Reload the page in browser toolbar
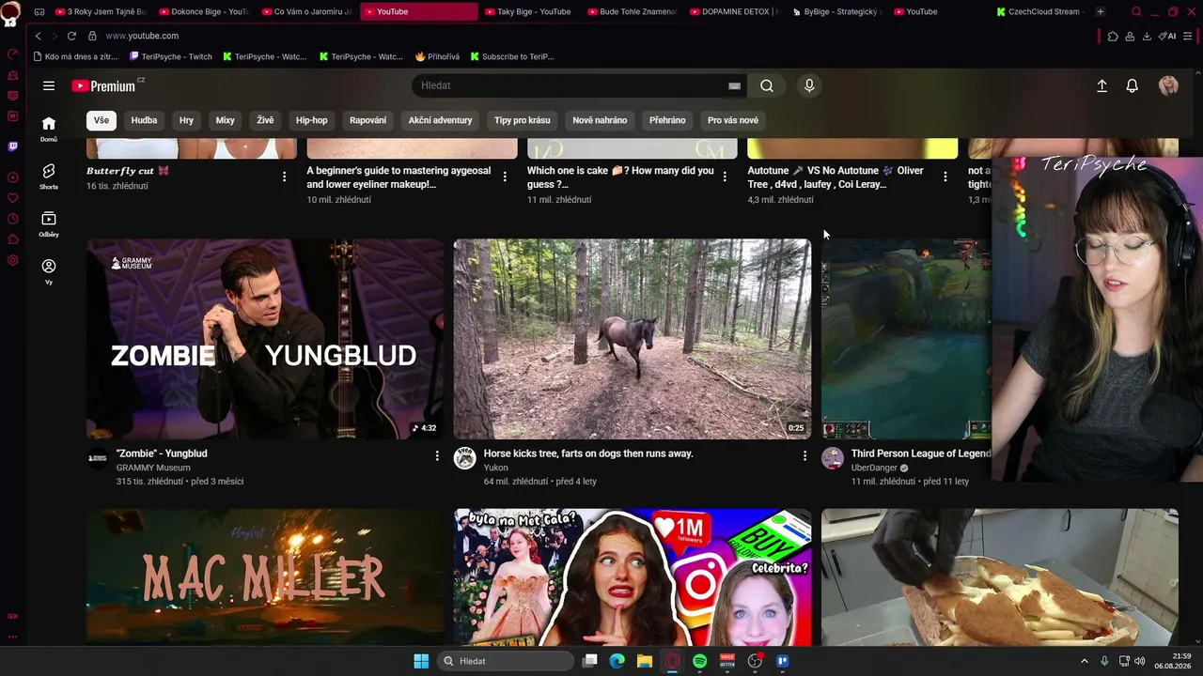Viewport: 1203px width, 676px height. click(71, 36)
